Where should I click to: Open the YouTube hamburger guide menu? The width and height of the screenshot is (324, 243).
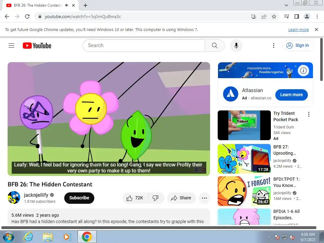[11, 46]
